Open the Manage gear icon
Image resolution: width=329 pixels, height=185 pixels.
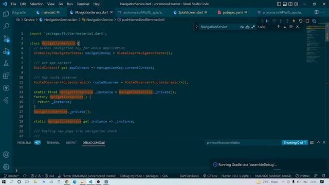[x=6, y=166]
